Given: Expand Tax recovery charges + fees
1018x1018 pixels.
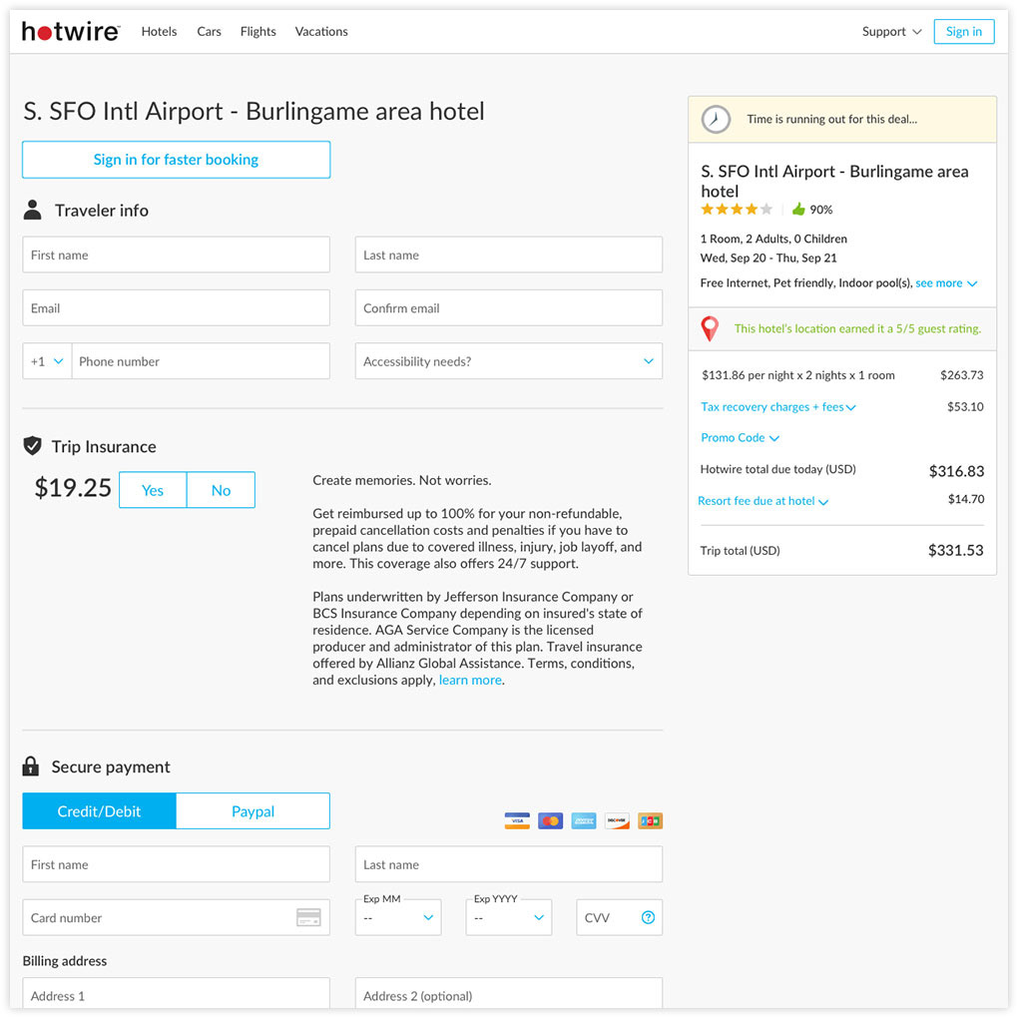Looking at the screenshot, I should click(777, 407).
